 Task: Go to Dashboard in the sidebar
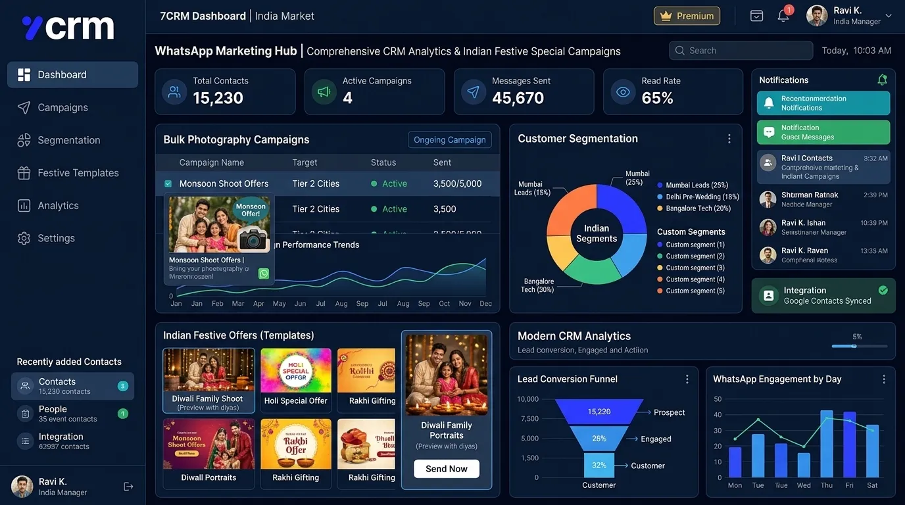(x=72, y=75)
